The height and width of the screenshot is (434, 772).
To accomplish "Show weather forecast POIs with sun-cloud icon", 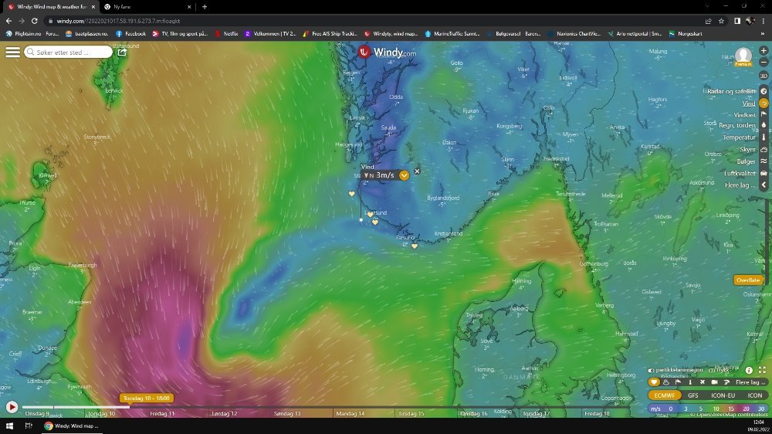I will (666, 381).
